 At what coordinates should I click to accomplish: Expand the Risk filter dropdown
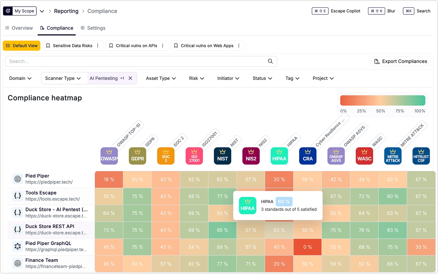[197, 78]
